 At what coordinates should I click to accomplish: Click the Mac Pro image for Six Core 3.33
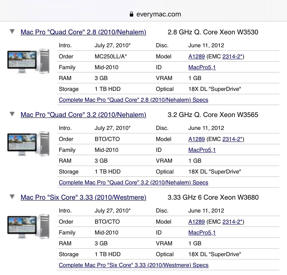point(28,226)
